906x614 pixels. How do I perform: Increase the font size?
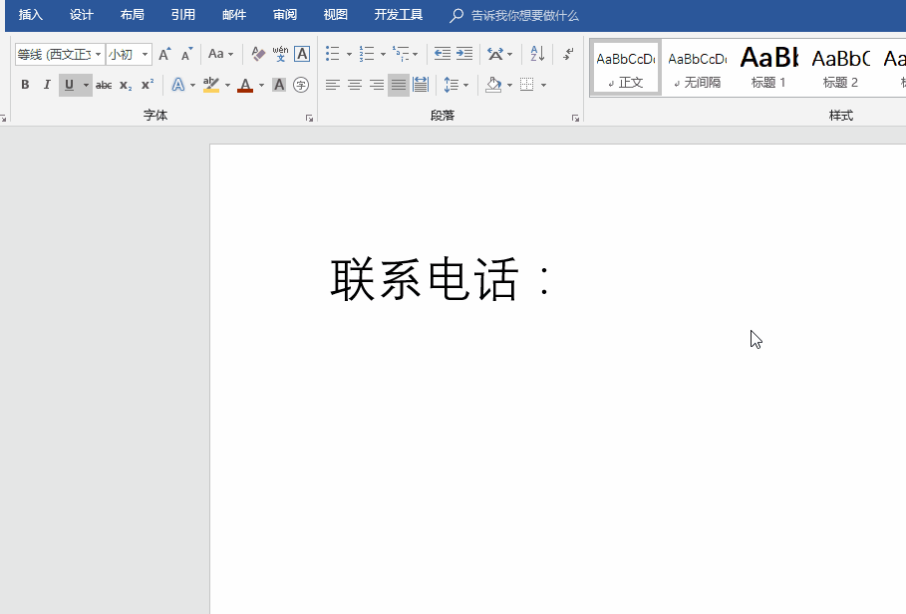[164, 54]
